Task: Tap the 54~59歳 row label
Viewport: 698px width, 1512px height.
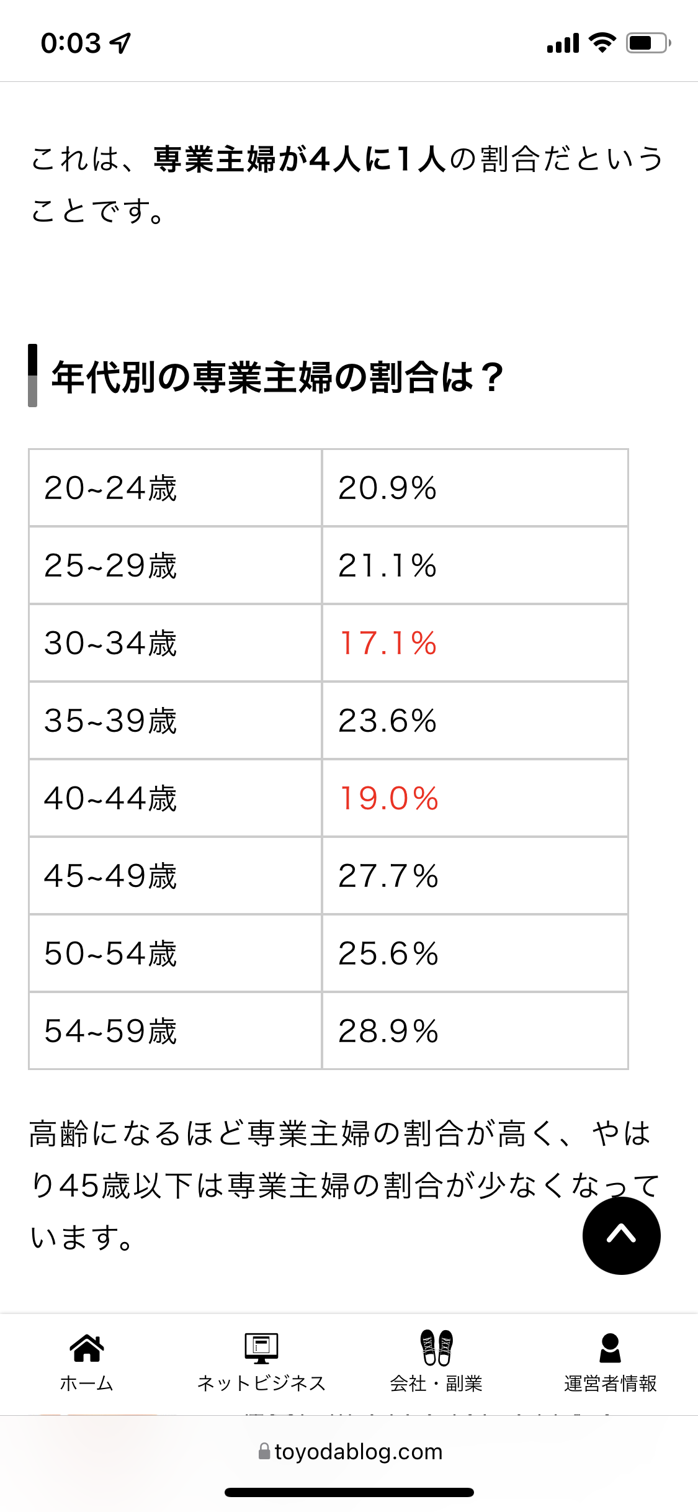Action: (x=110, y=1031)
